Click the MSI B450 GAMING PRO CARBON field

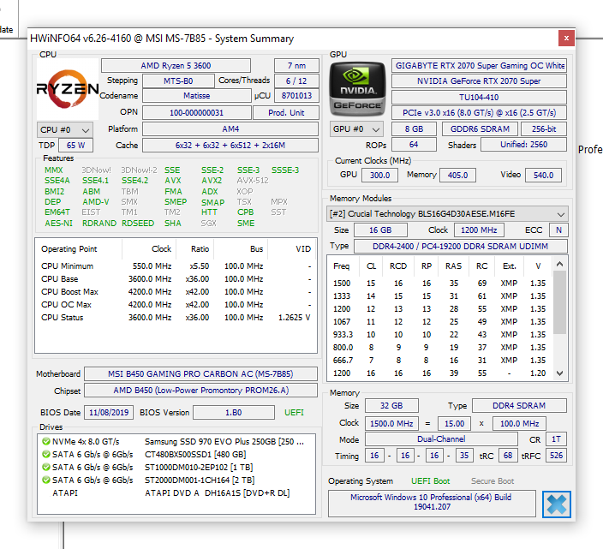(200, 373)
